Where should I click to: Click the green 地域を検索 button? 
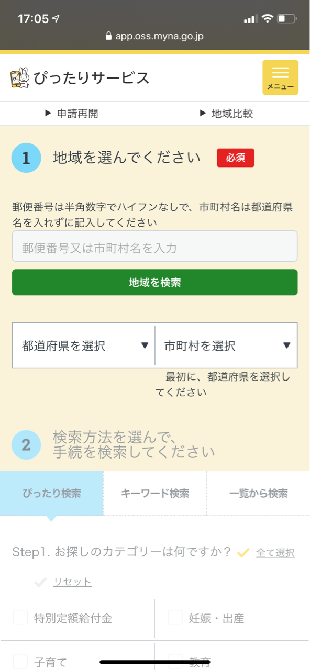(155, 282)
